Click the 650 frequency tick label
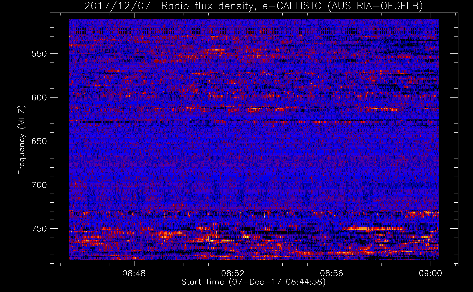The image size is (473, 292). (x=39, y=141)
